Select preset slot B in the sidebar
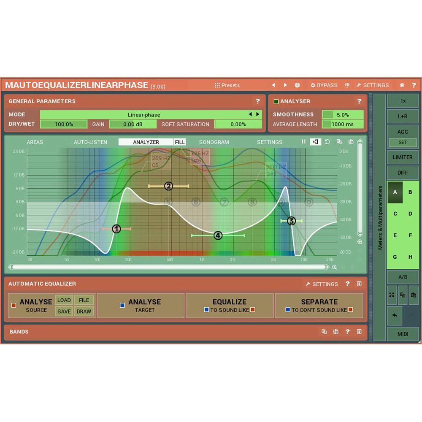 coord(410,192)
